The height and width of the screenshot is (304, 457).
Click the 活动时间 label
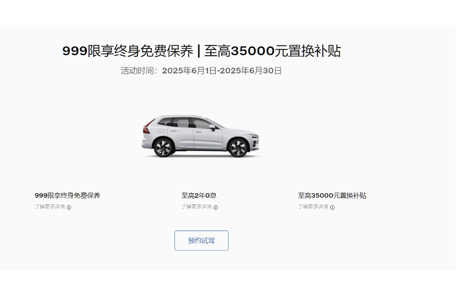(137, 71)
